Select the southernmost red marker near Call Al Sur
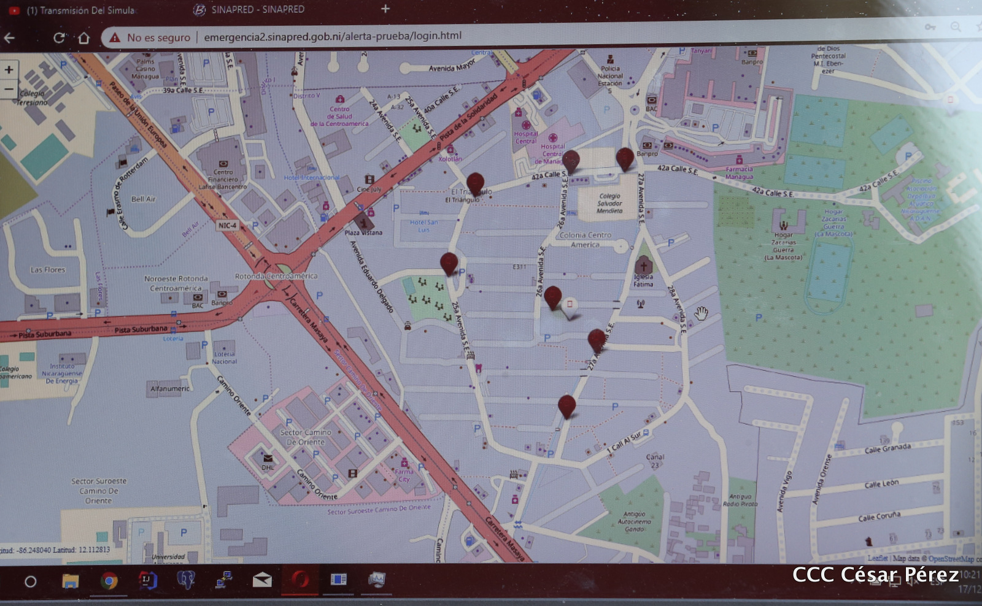 pyautogui.click(x=566, y=406)
